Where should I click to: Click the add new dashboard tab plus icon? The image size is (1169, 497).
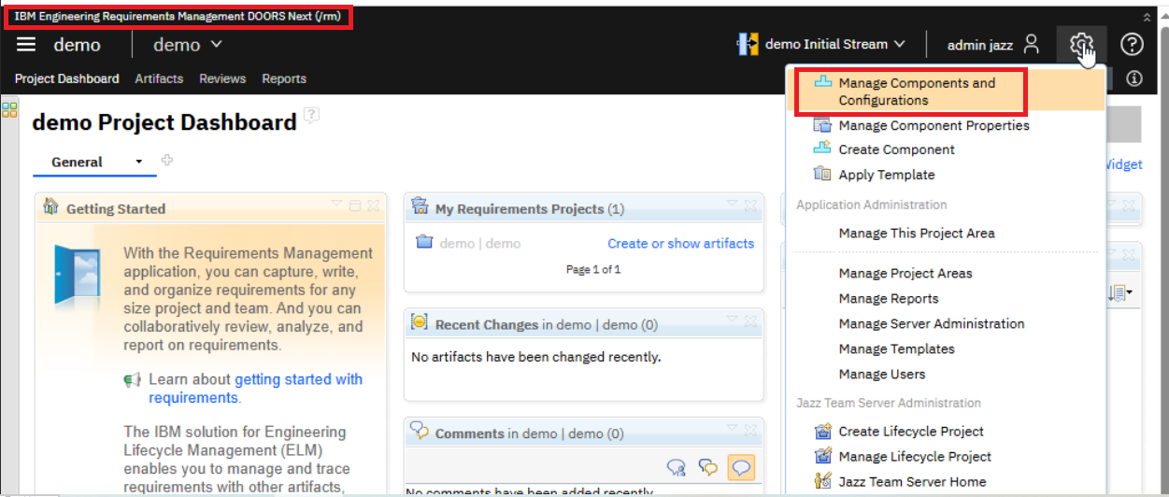click(x=167, y=161)
